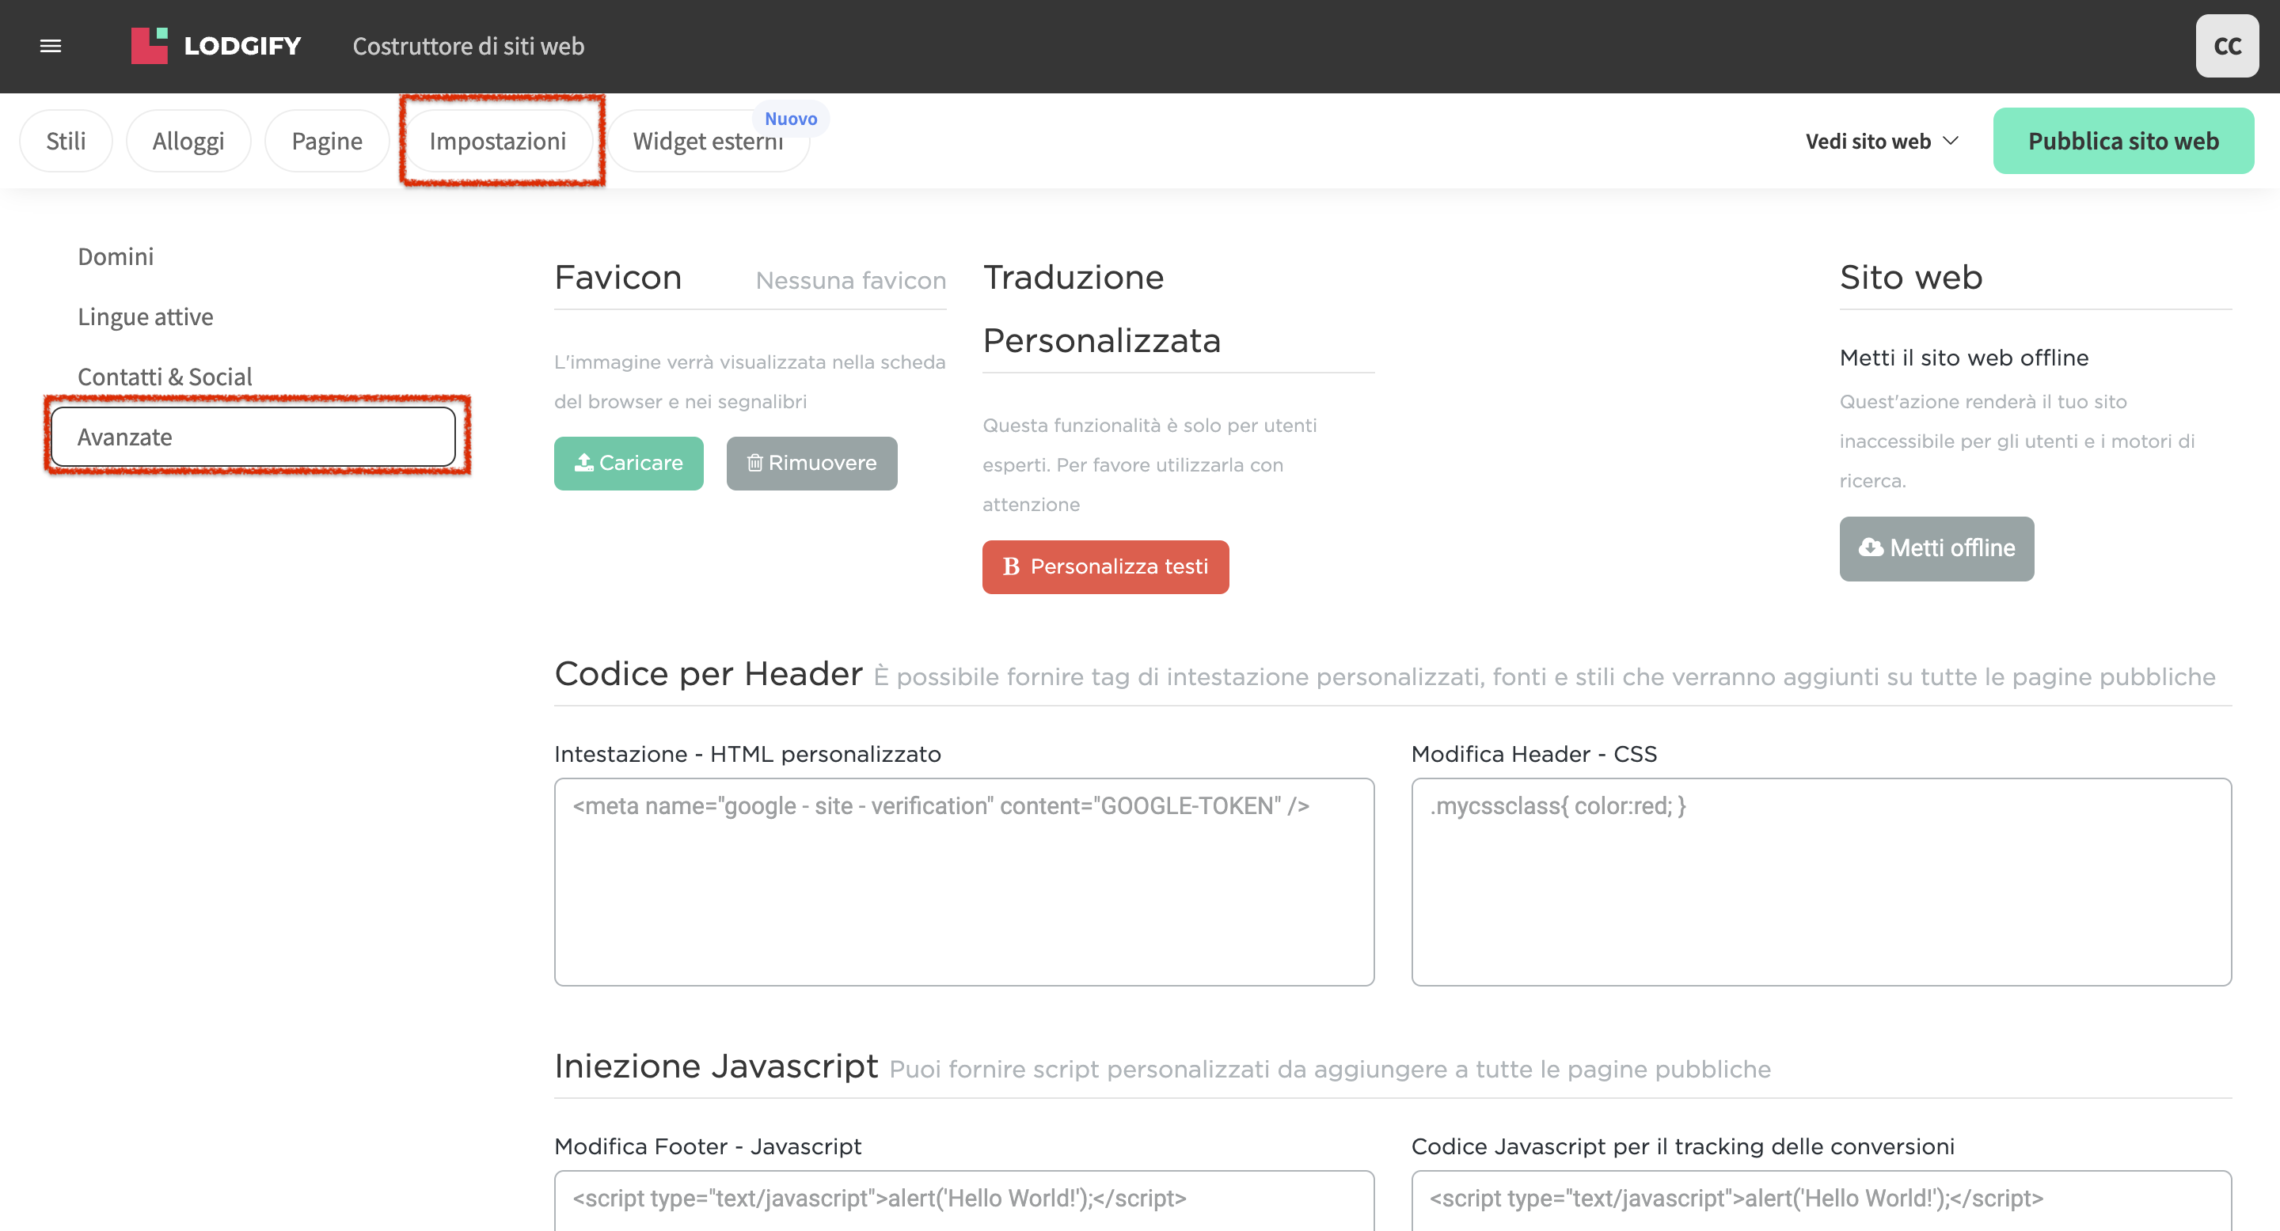Click the Costruttore di siti web title

pyautogui.click(x=468, y=46)
